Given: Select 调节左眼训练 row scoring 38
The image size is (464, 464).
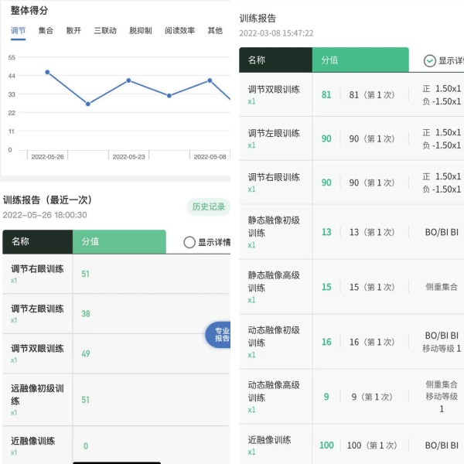Looking at the screenshot, I should point(116,314).
